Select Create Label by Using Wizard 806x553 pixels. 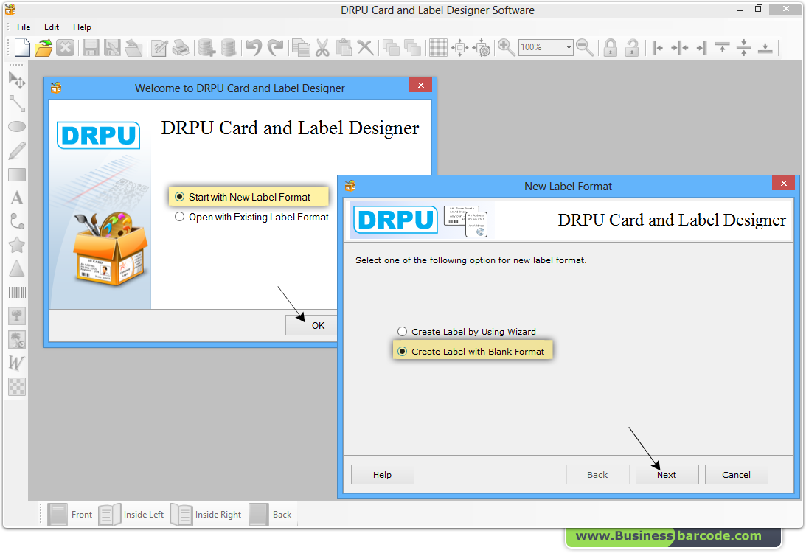[402, 331]
